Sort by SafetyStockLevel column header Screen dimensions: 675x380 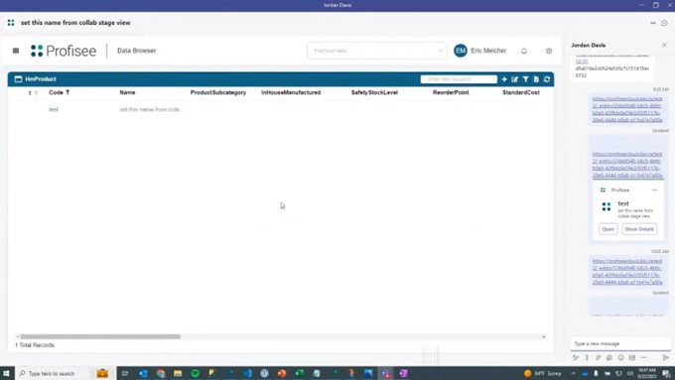point(374,92)
